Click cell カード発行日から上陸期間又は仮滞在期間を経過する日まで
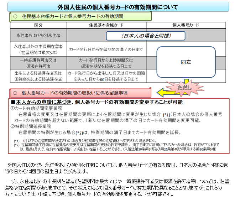235x203 pixels. [x=106, y=63]
